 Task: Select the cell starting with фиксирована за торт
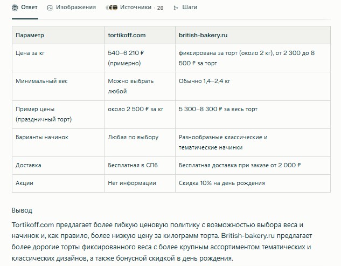coord(253,58)
